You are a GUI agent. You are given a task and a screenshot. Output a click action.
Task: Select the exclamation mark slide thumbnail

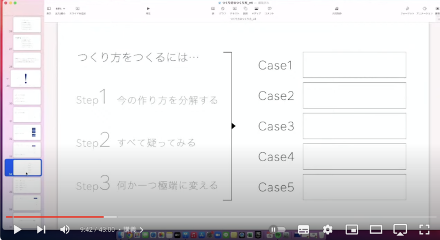[x=27, y=78]
